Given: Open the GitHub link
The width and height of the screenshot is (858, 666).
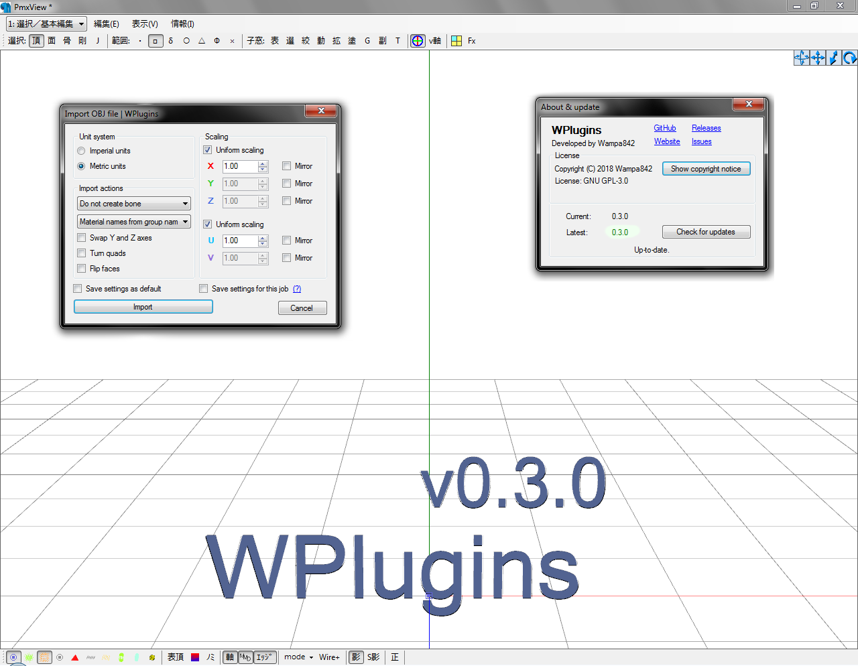Looking at the screenshot, I should pos(665,128).
